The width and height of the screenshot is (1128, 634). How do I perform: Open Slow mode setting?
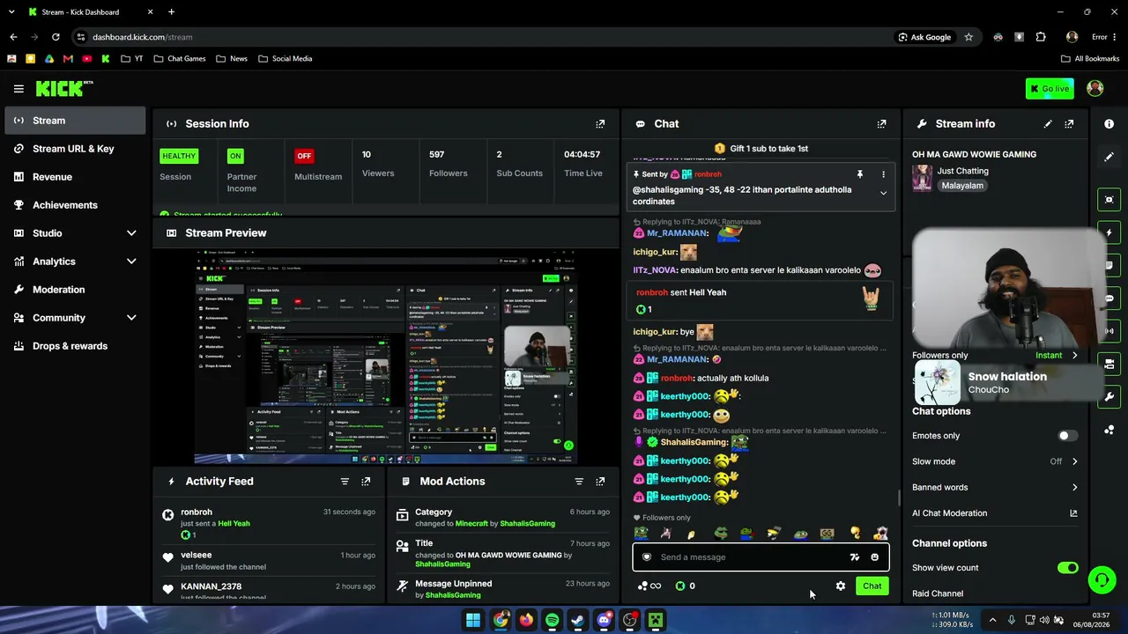[x=995, y=461]
